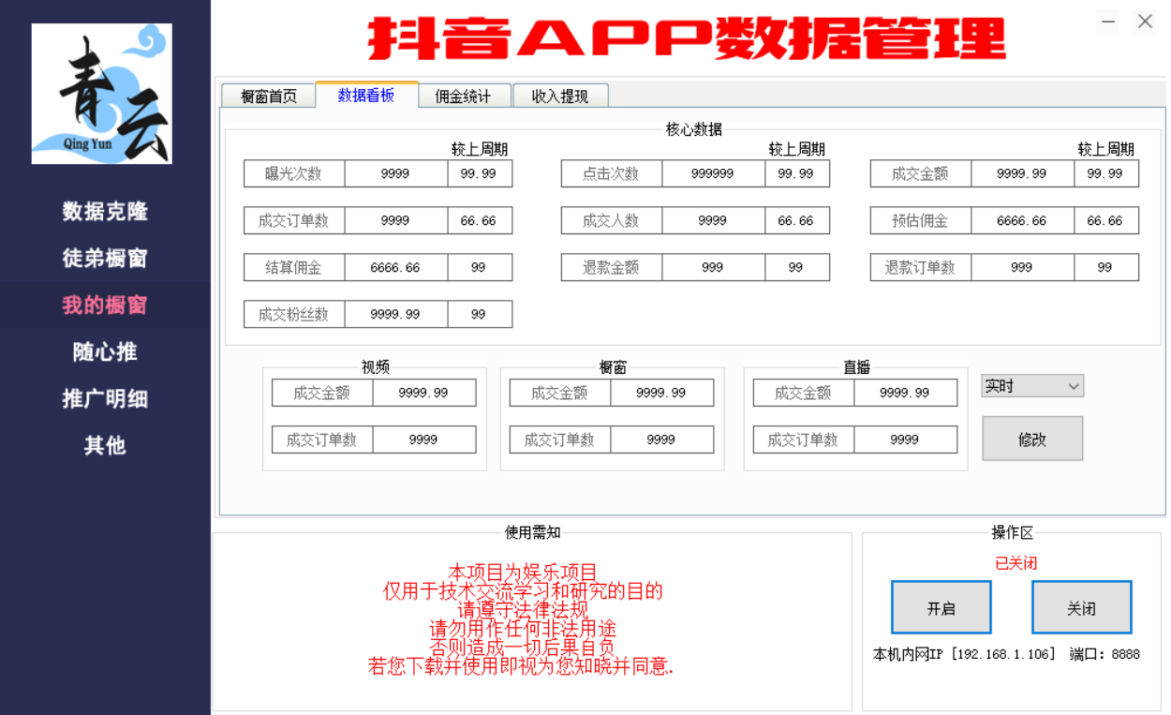1171x715 pixels.
Task: Go to 随心推 in the sidebar
Action: pyautogui.click(x=105, y=351)
